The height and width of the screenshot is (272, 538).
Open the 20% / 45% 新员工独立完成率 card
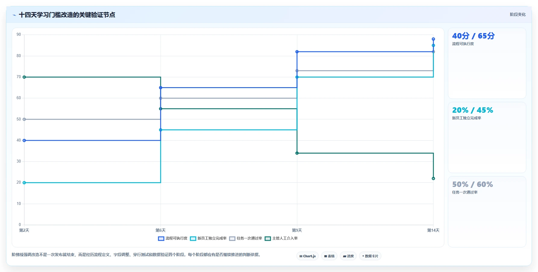tap(487, 138)
